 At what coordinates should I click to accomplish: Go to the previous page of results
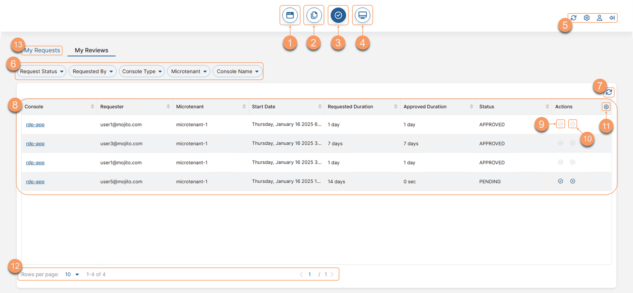coord(301,274)
